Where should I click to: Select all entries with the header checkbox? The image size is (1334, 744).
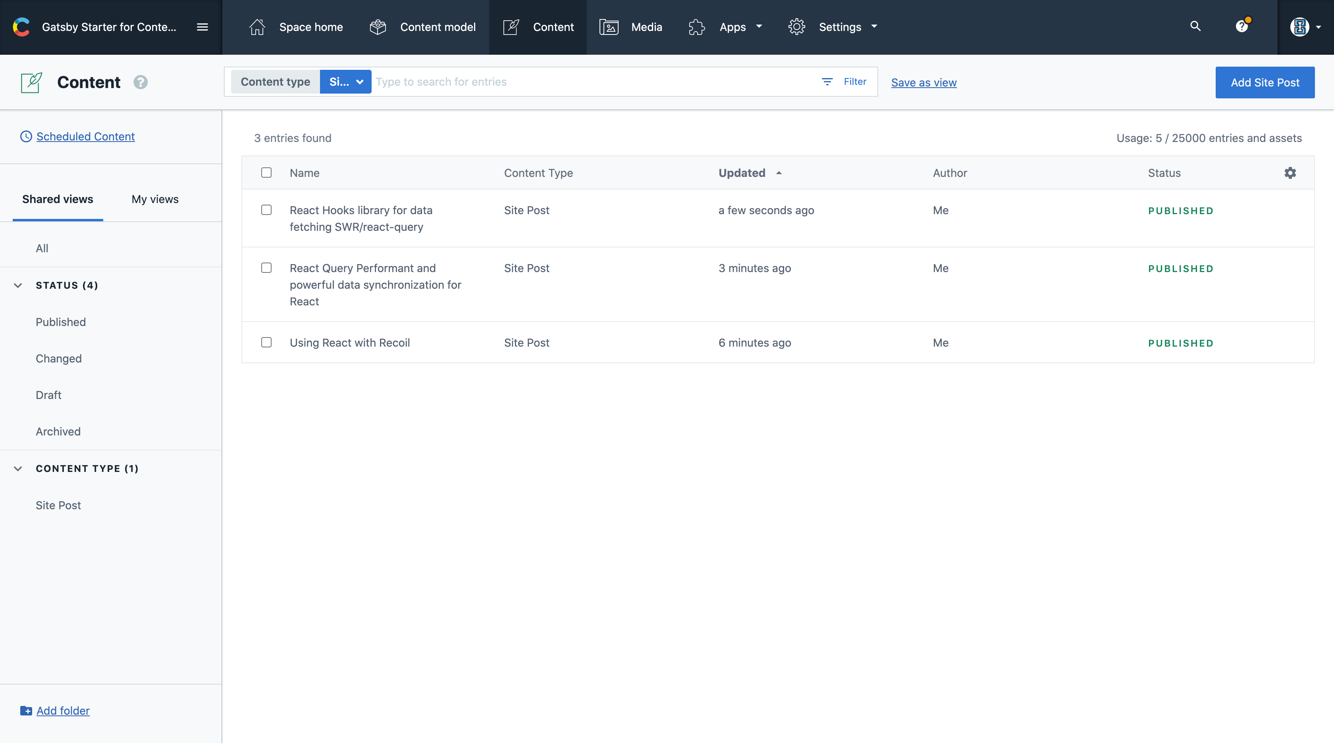[267, 172]
